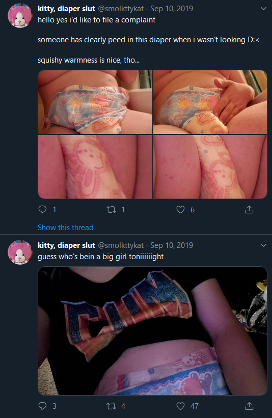Open the first tweet's Sep 10, 2019 timestamp

click(172, 9)
